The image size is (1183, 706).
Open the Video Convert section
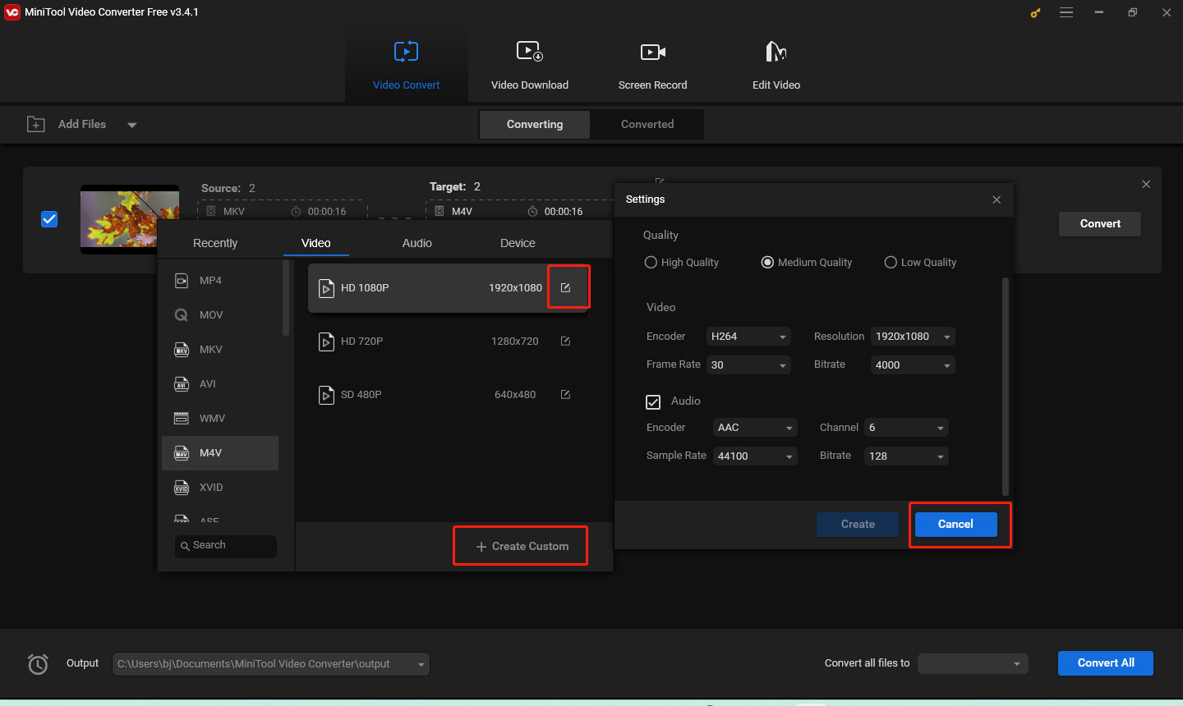tap(406, 66)
